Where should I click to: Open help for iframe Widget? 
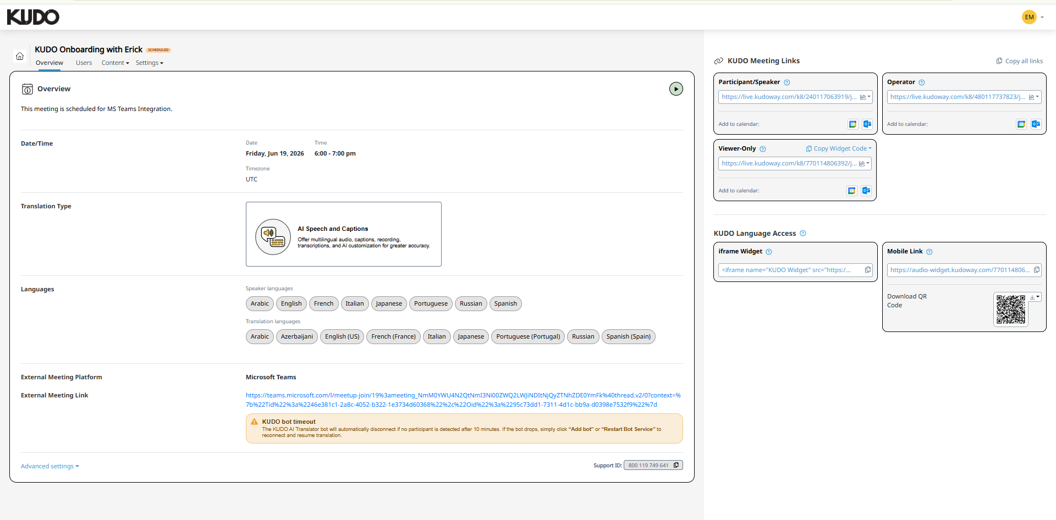tap(769, 252)
